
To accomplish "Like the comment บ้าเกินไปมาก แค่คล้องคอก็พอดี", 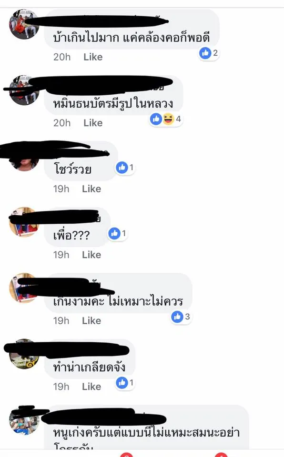I will pos(93,57).
